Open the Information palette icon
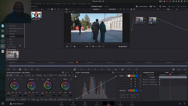 185,69
